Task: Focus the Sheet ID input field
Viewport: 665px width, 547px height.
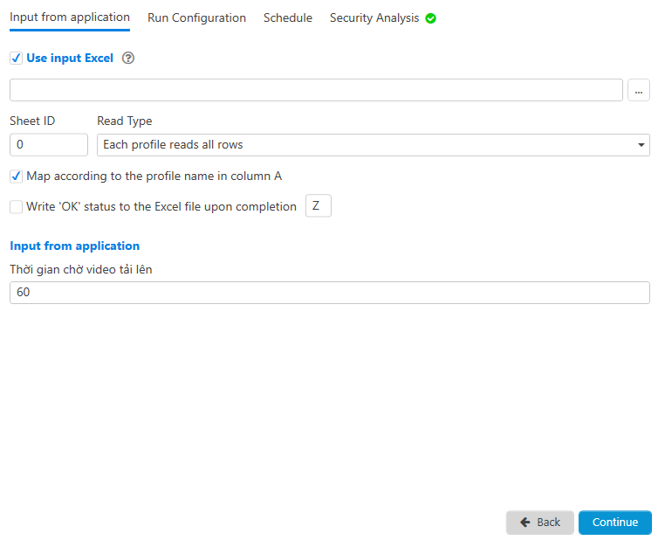Action: click(x=49, y=145)
